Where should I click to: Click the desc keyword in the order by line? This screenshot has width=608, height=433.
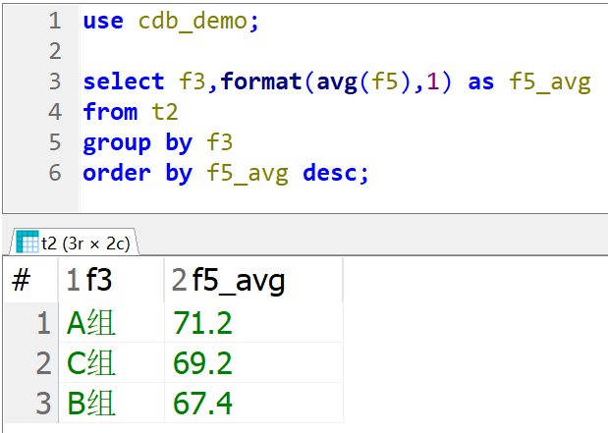pos(332,173)
